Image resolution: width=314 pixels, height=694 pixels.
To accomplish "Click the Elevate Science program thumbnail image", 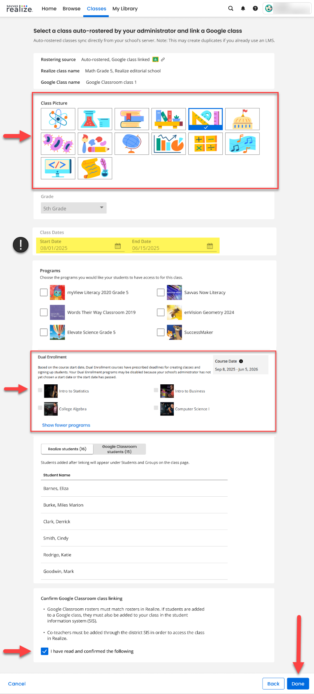I will click(57, 332).
